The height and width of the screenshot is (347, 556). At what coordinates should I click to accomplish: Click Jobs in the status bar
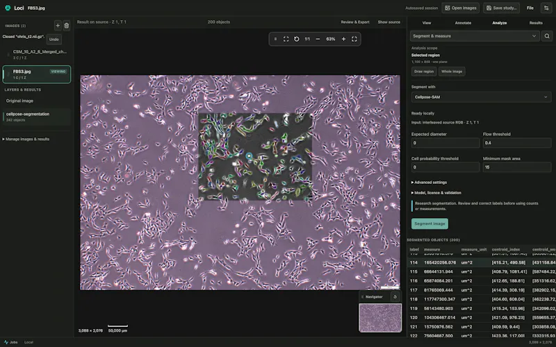(x=14, y=342)
